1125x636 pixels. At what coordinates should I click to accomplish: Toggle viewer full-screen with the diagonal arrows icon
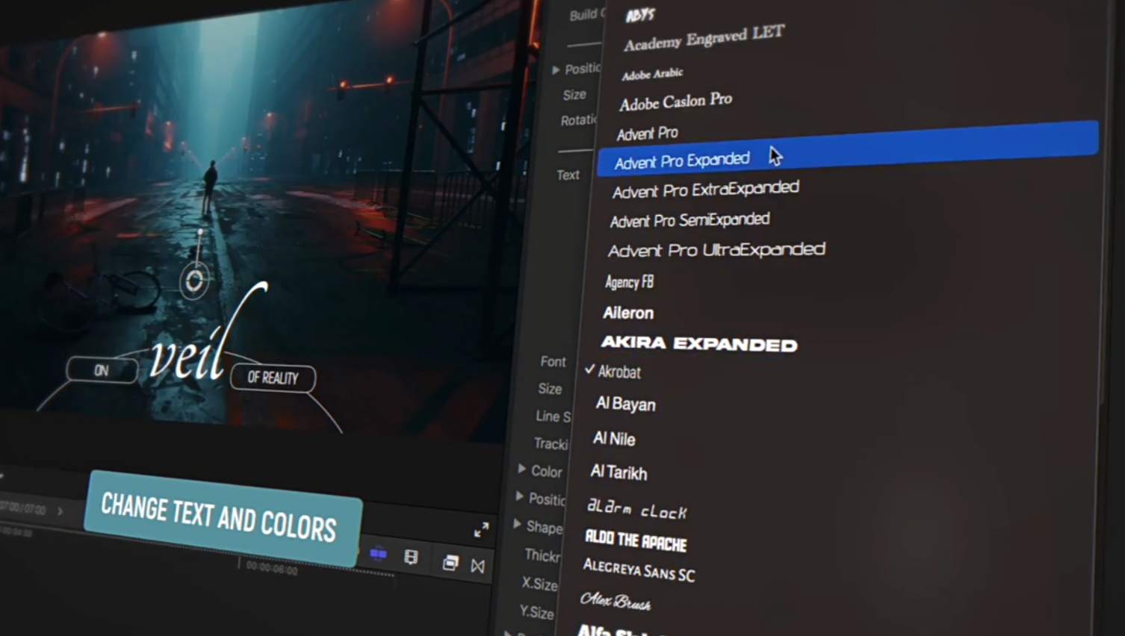point(481,530)
